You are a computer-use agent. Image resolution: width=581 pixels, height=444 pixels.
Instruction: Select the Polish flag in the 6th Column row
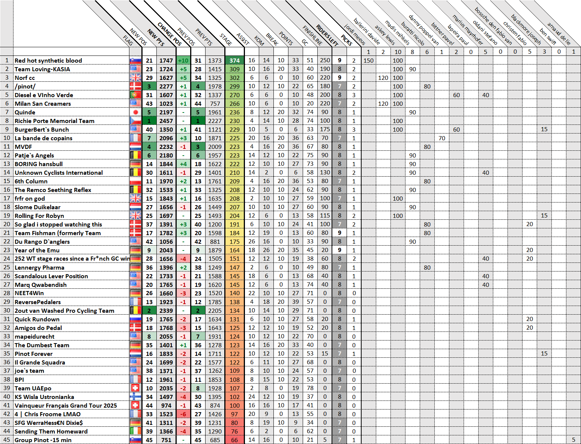(x=135, y=181)
